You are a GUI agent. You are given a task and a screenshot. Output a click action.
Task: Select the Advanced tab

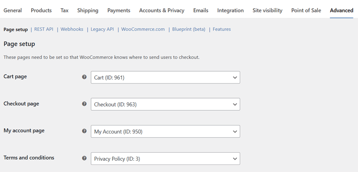tap(342, 10)
